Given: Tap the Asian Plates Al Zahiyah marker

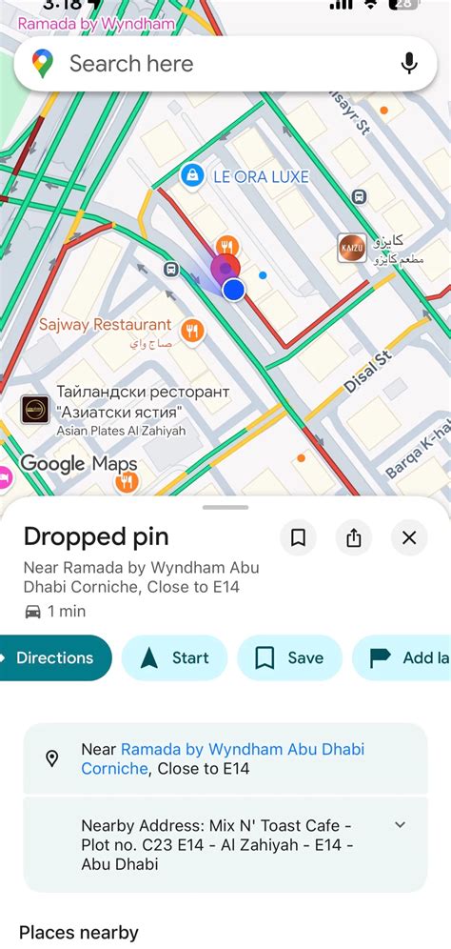Looking at the screenshot, I should pos(35,410).
